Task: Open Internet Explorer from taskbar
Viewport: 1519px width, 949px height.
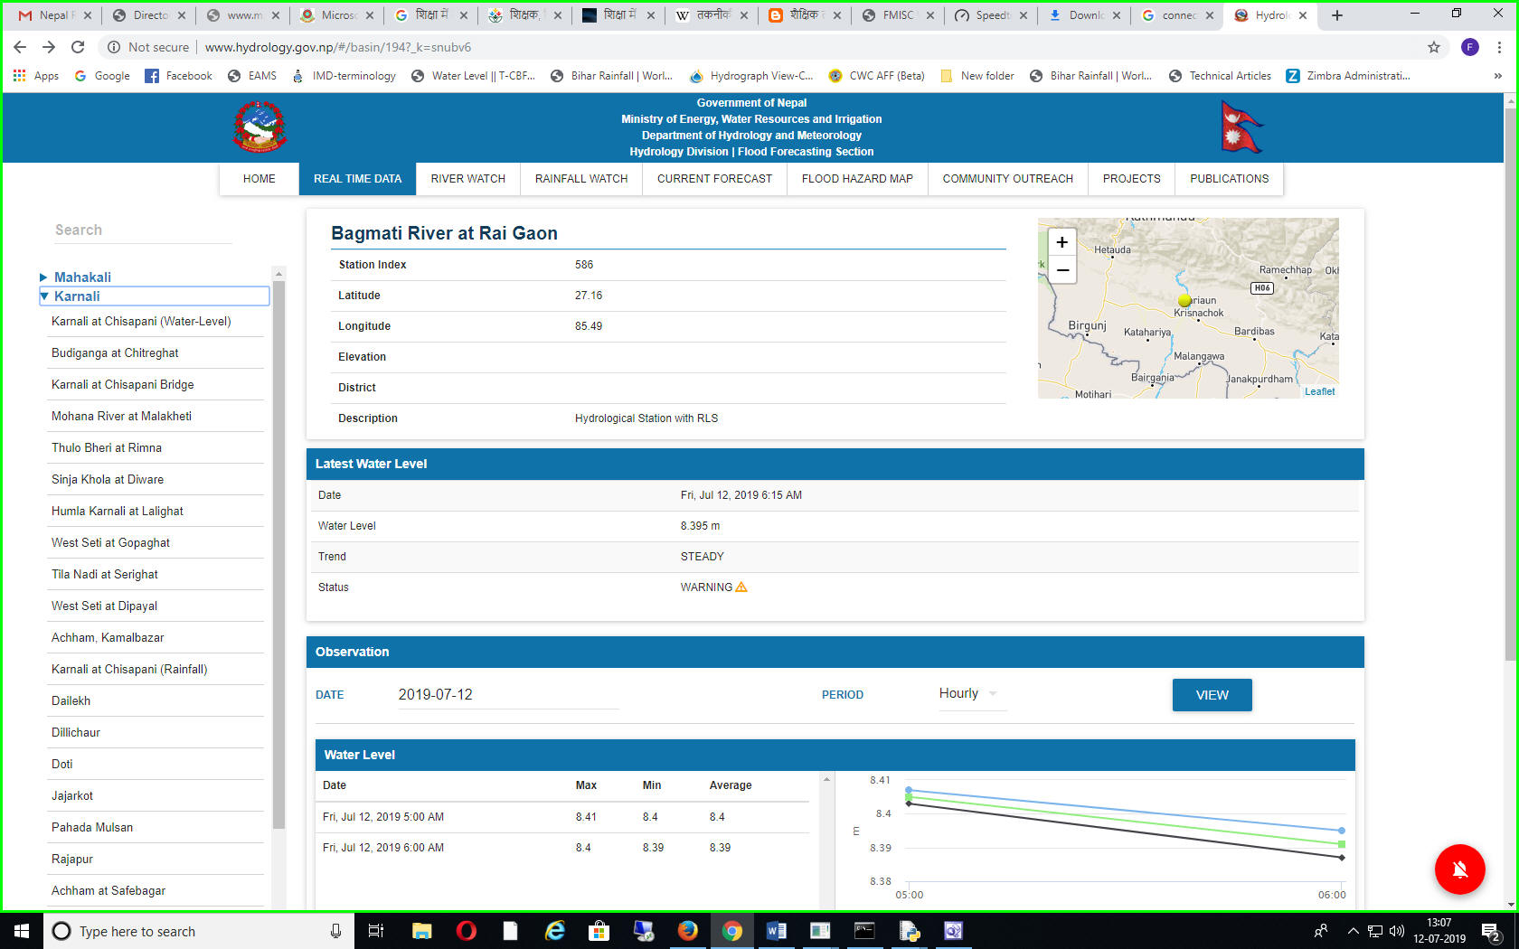Action: [555, 931]
